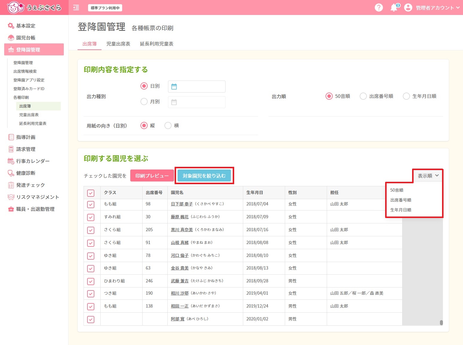Viewport: 463px width, 345px height.
Task: Click the 基本設定 gear icon
Action: (x=11, y=26)
